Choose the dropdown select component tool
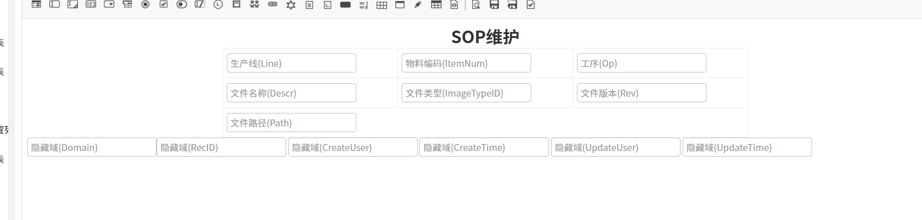The width and height of the screenshot is (922, 220). tap(109, 4)
